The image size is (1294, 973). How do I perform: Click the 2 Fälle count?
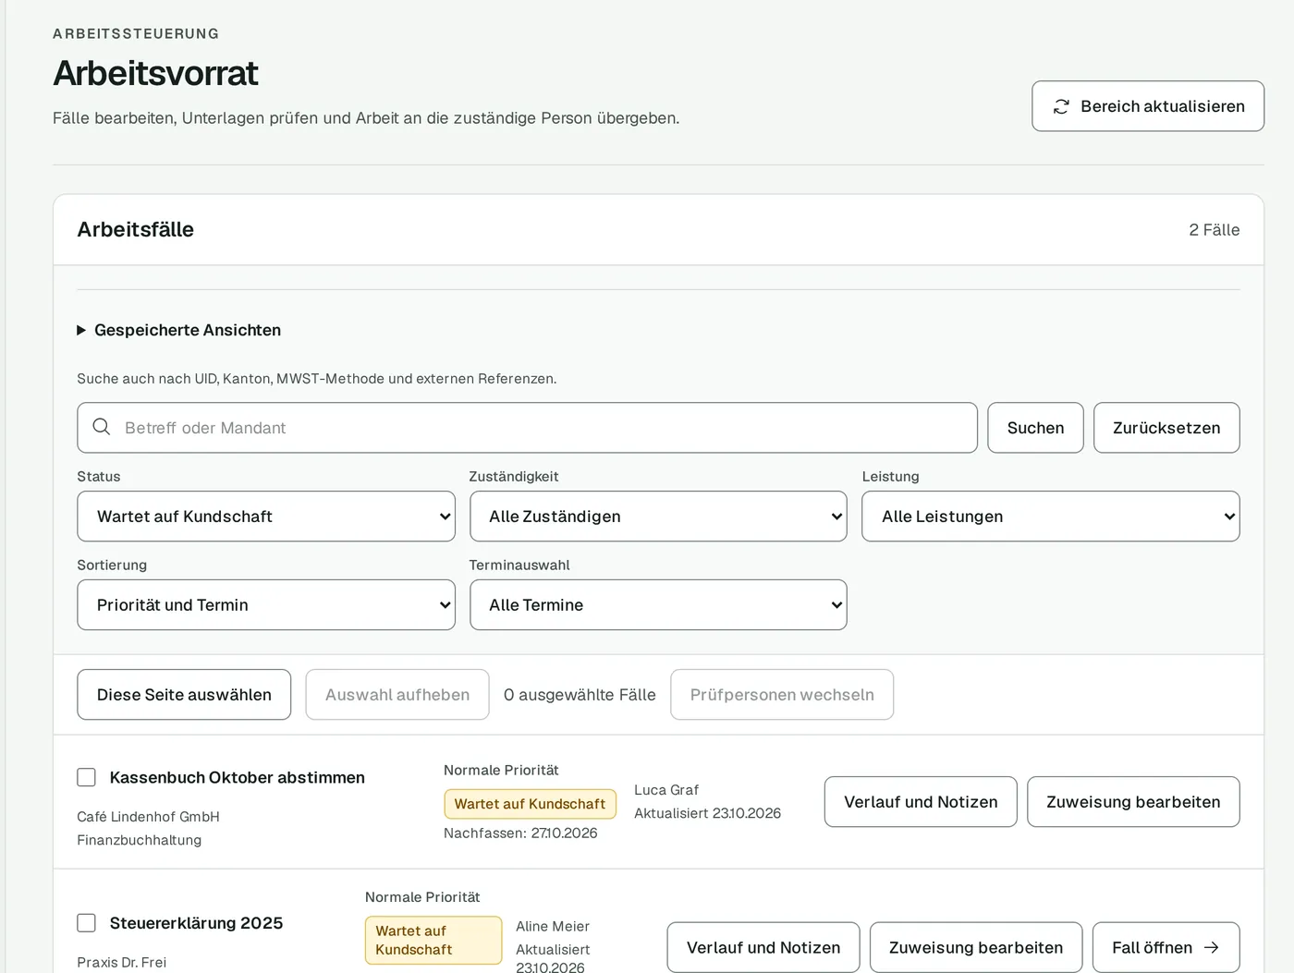click(x=1214, y=230)
